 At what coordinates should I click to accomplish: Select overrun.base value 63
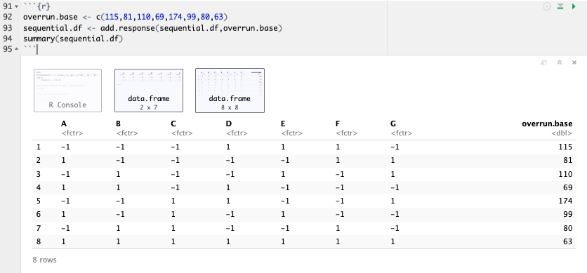pyautogui.click(x=567, y=241)
